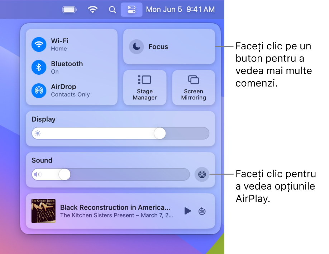Click the battery status indicator
Screen dimensions: 329x254
69,10
